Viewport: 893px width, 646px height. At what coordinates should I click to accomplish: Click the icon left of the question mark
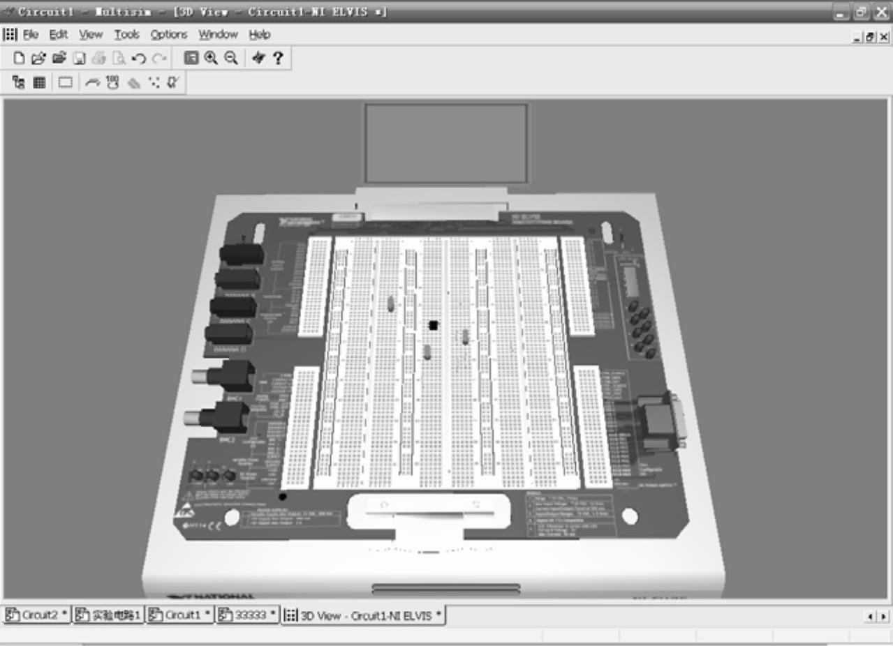258,59
